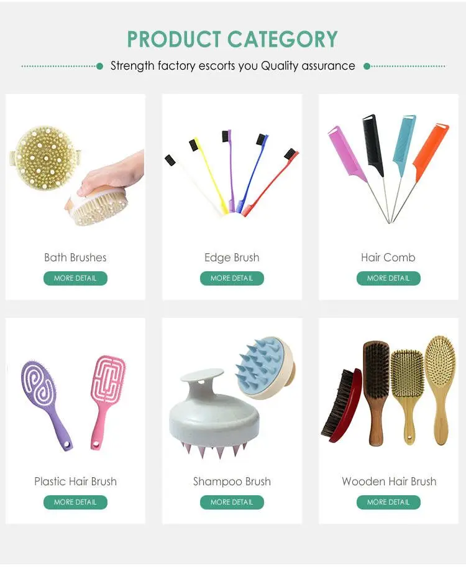466x573 pixels.
Task: Open More Detail under Edge Brush
Action: coord(232,278)
